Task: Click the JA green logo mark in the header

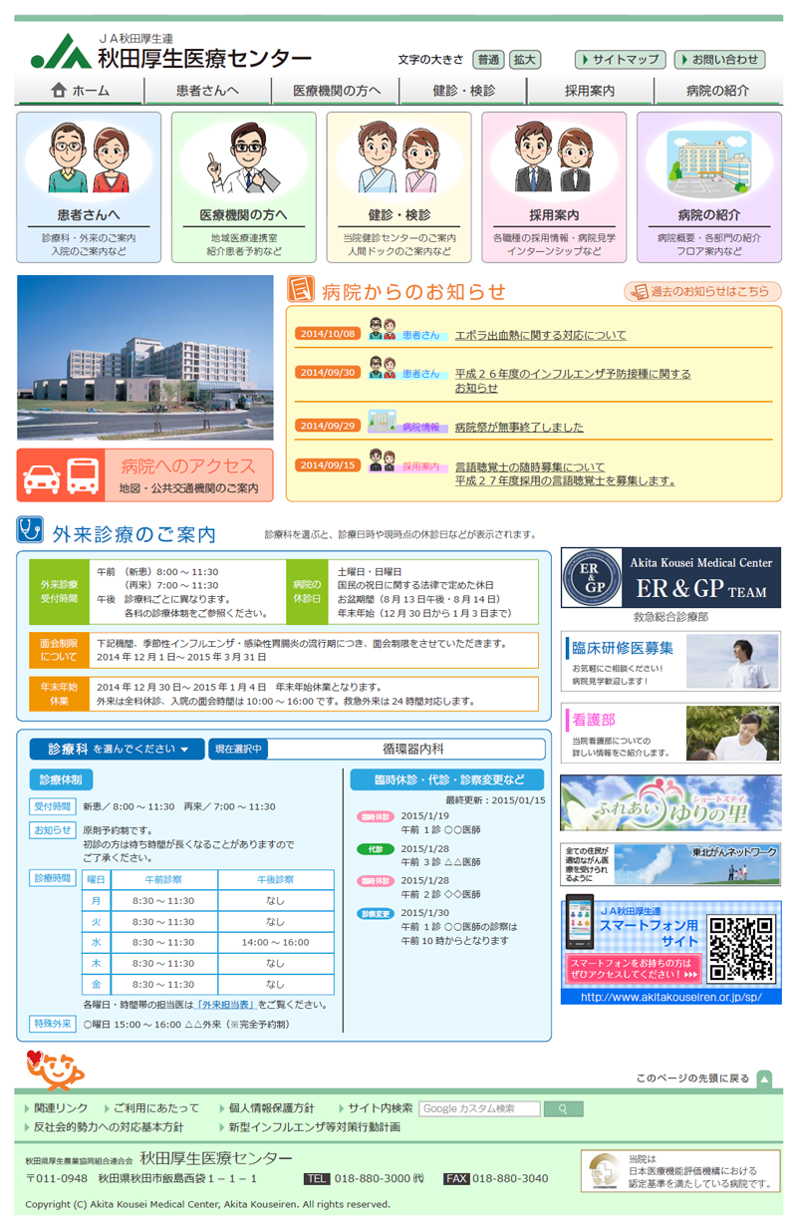Action: coord(62,52)
